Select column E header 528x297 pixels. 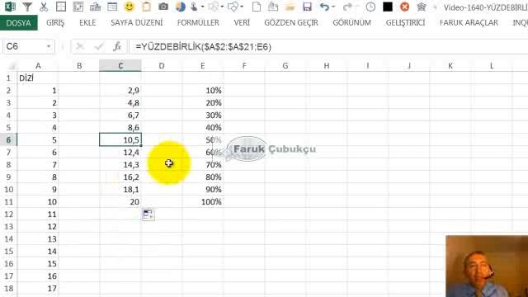[x=203, y=66]
